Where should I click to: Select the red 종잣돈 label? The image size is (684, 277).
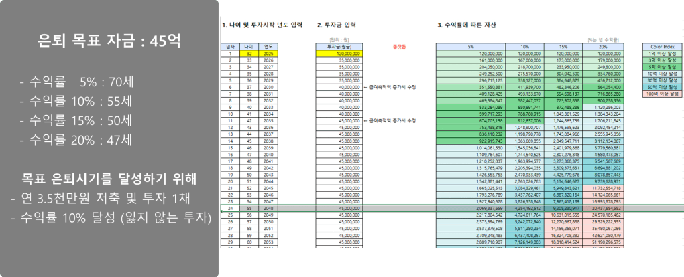click(x=399, y=47)
